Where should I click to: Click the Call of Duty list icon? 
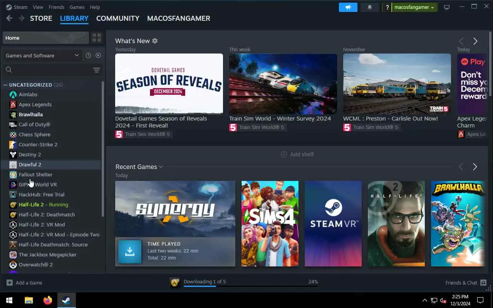tap(13, 124)
